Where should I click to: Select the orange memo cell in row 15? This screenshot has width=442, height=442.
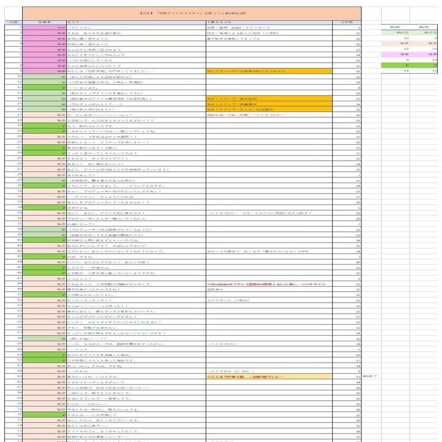(x=269, y=104)
